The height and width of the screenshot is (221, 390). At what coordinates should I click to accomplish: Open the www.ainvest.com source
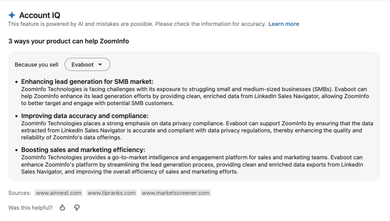pos(58,193)
